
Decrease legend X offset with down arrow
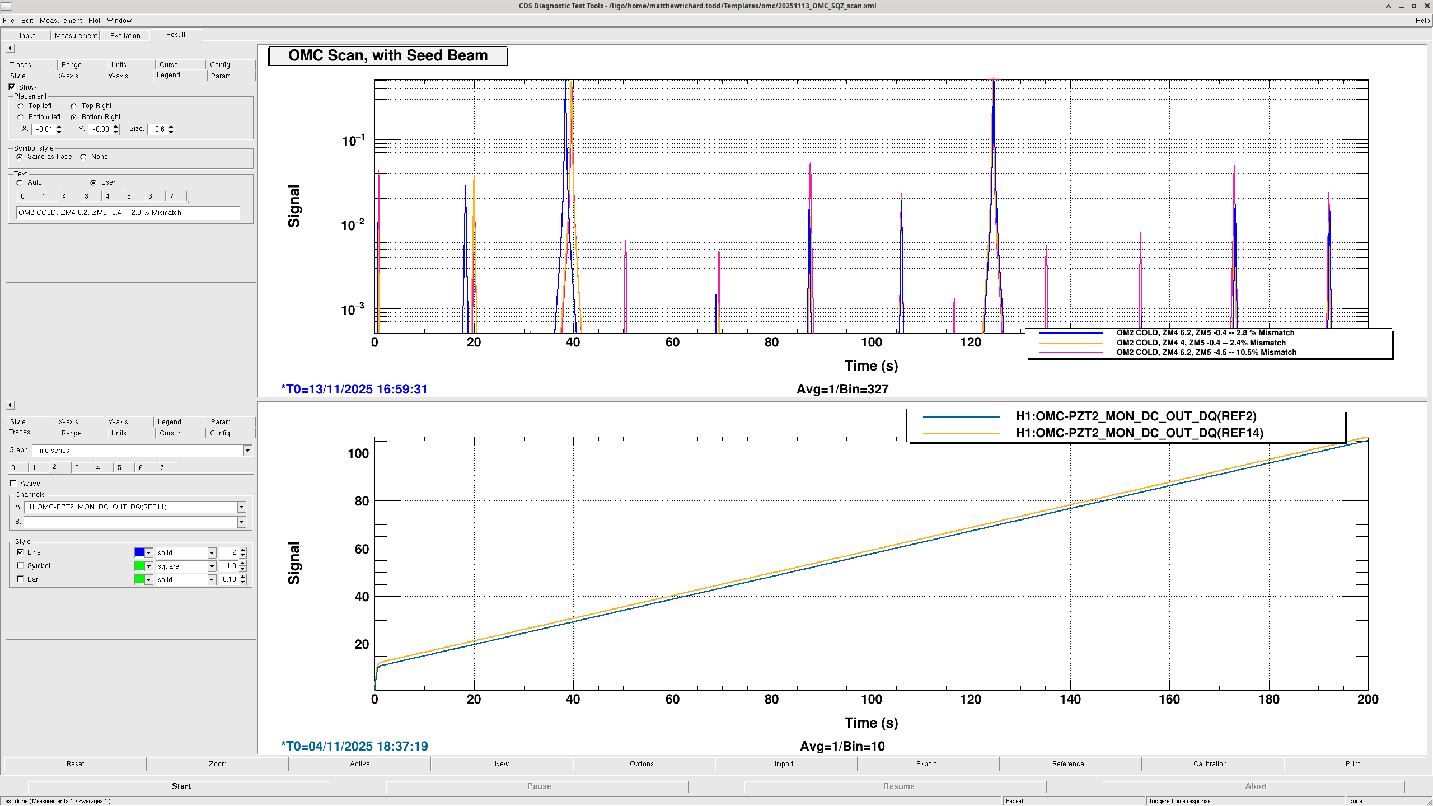tap(59, 132)
